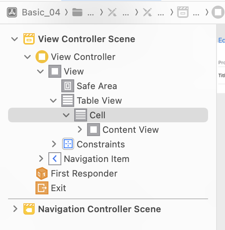Click the Navigation Item back-arrow icon
The height and width of the screenshot is (230, 225).
click(55, 159)
